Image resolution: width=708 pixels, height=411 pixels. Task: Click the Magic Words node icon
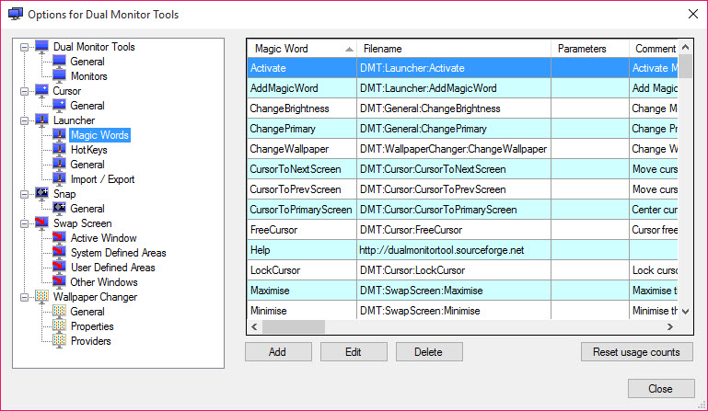tap(59, 135)
